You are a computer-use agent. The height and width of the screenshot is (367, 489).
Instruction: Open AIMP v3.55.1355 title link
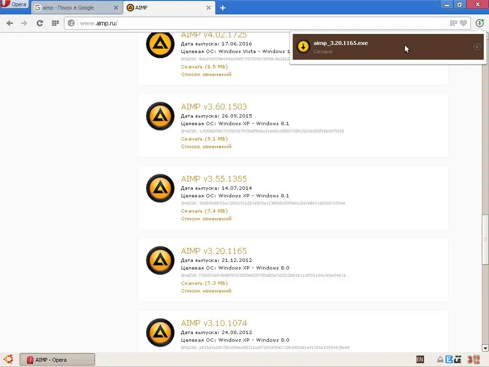(214, 179)
